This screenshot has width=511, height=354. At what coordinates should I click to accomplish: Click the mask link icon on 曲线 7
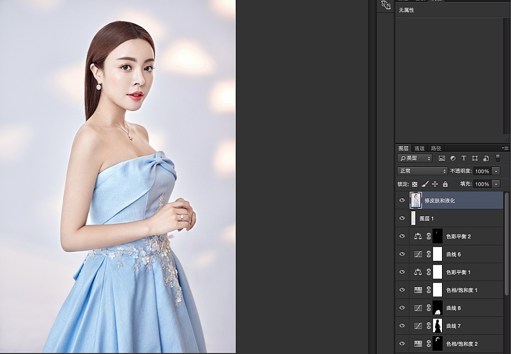tap(429, 325)
